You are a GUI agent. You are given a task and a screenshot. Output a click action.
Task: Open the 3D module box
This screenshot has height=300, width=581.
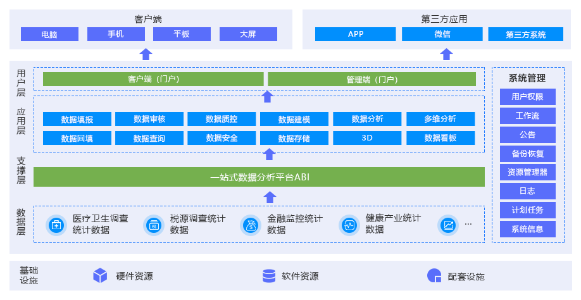[x=367, y=138]
